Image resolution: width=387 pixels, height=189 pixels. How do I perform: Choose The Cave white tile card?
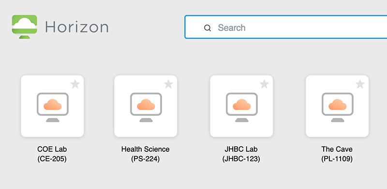pos(337,106)
